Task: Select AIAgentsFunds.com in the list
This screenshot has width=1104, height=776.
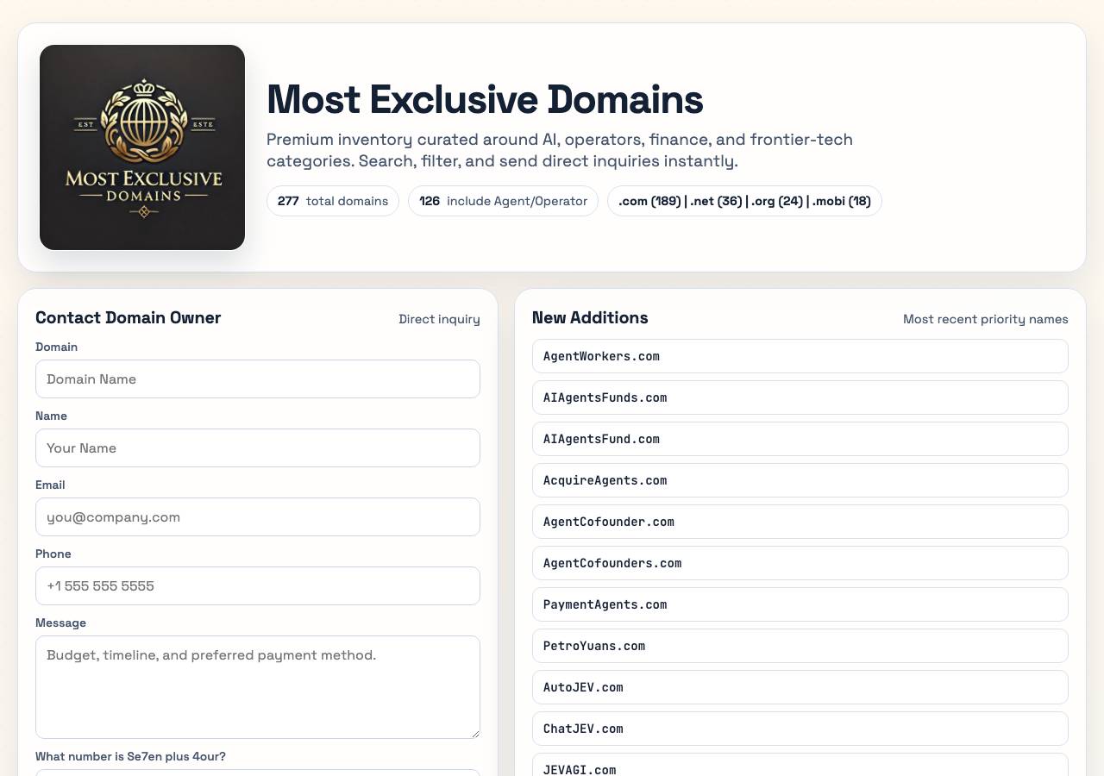Action: pyautogui.click(x=800, y=397)
